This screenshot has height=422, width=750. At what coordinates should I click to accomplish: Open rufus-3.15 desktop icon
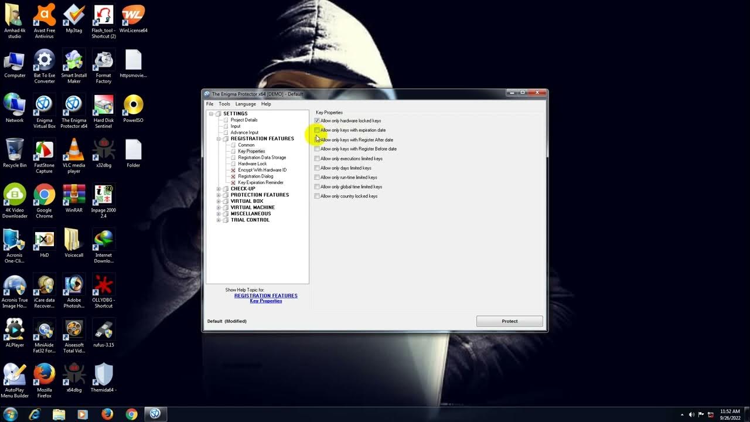coord(104,333)
